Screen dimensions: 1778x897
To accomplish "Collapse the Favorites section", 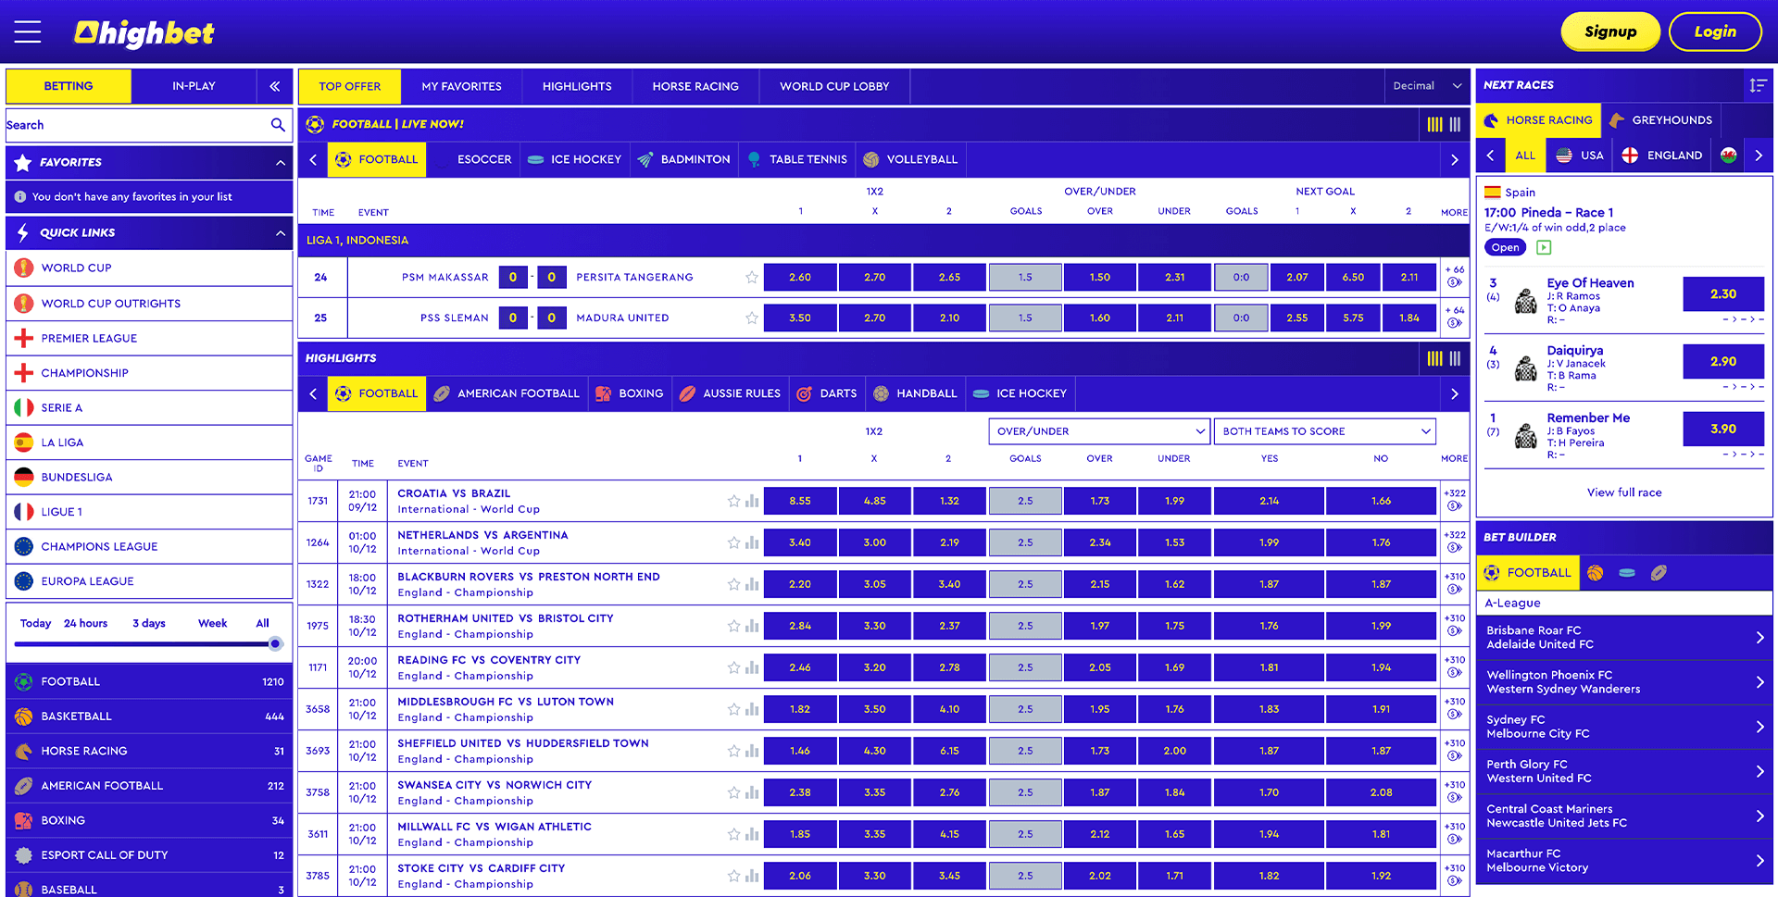I will point(281,162).
